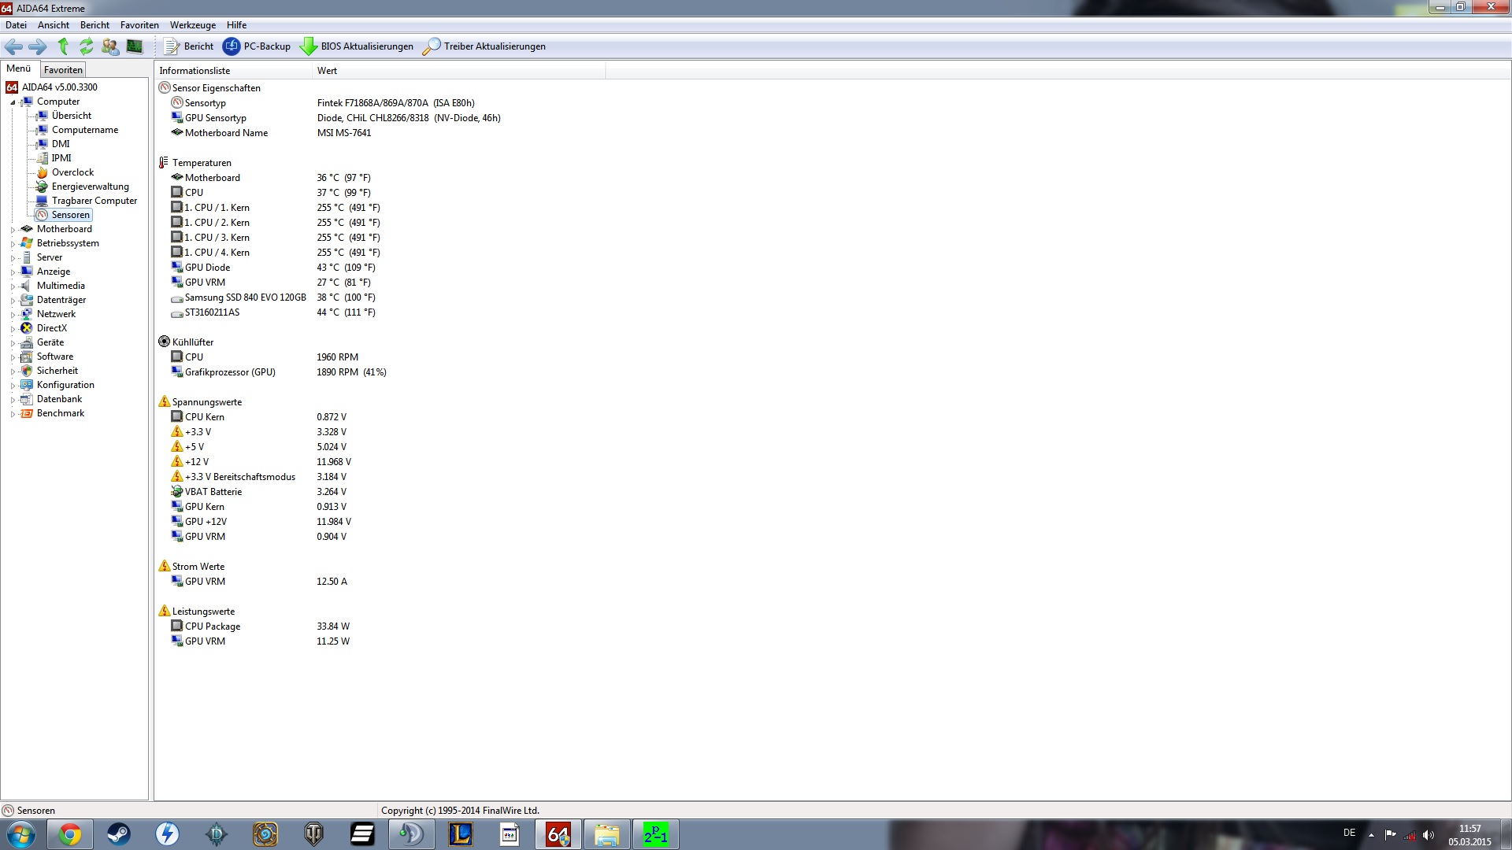Click Treiber Aktualisierungen toolbar button

[484, 46]
